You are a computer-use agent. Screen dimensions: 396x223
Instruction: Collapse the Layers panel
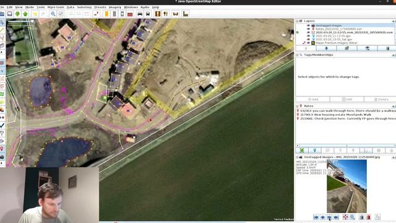(x=297, y=21)
